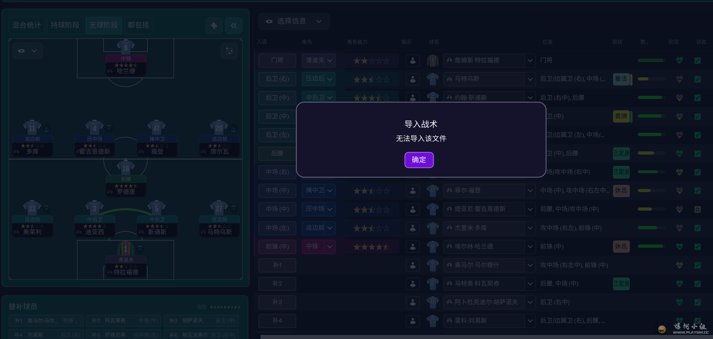
Task: Open the 选择信息 dropdown
Action: (x=294, y=21)
